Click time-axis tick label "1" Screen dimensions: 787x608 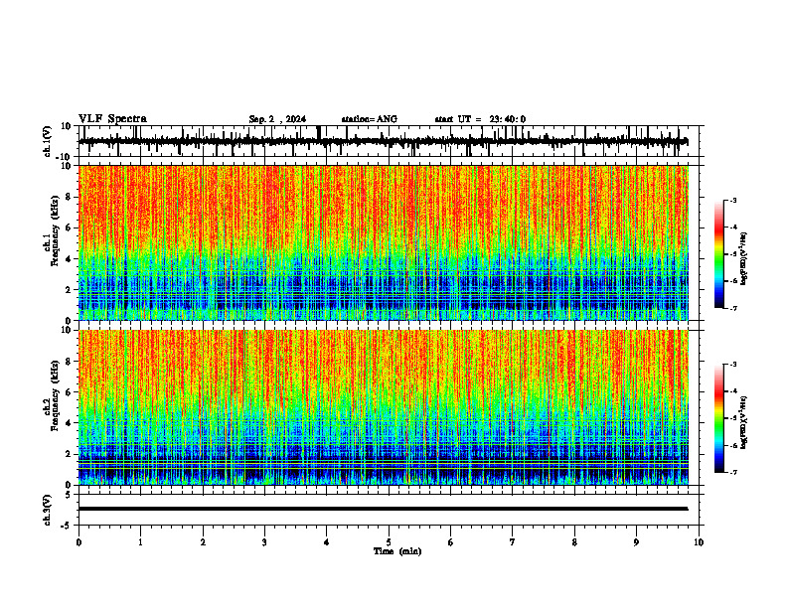140,542
